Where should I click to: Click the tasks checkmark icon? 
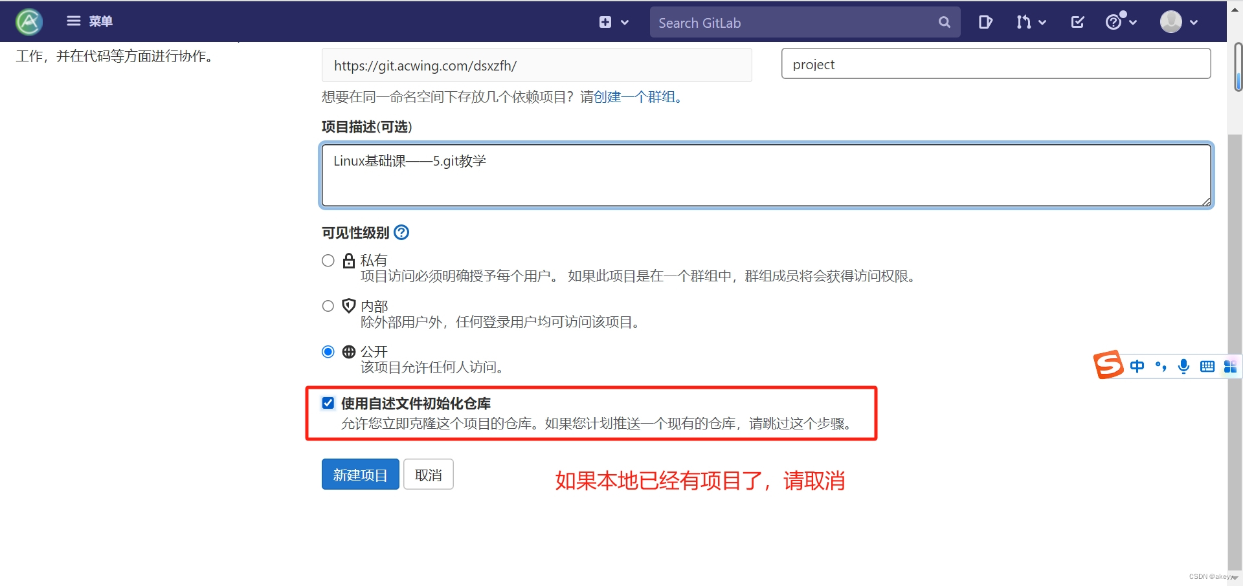click(1077, 21)
